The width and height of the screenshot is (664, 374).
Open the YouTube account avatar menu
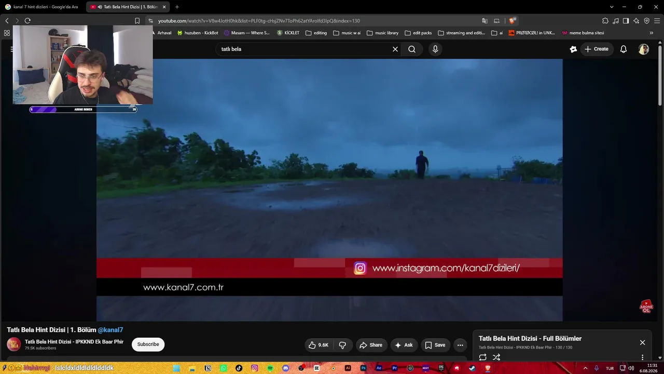coord(644,49)
